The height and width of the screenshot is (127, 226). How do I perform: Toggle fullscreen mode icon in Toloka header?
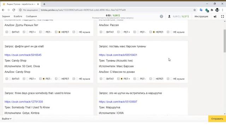tap(222, 17)
